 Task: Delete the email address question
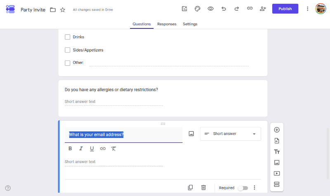203,187
